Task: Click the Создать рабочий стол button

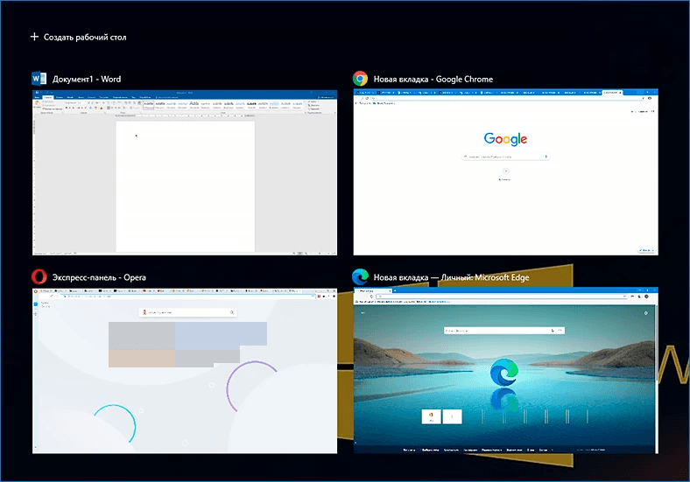Action: pyautogui.click(x=78, y=37)
